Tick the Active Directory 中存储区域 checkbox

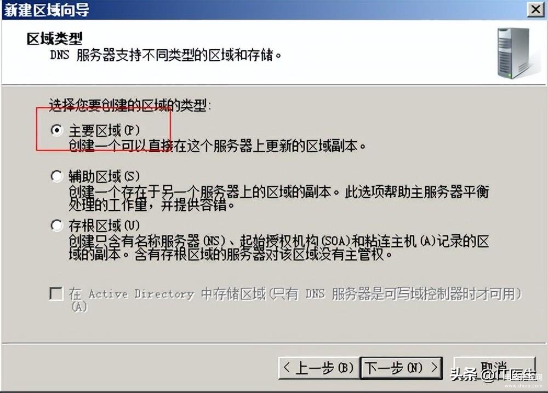click(x=56, y=294)
